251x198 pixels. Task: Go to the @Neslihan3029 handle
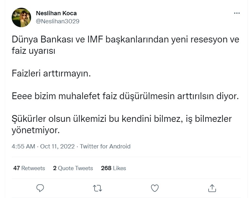click(x=57, y=21)
